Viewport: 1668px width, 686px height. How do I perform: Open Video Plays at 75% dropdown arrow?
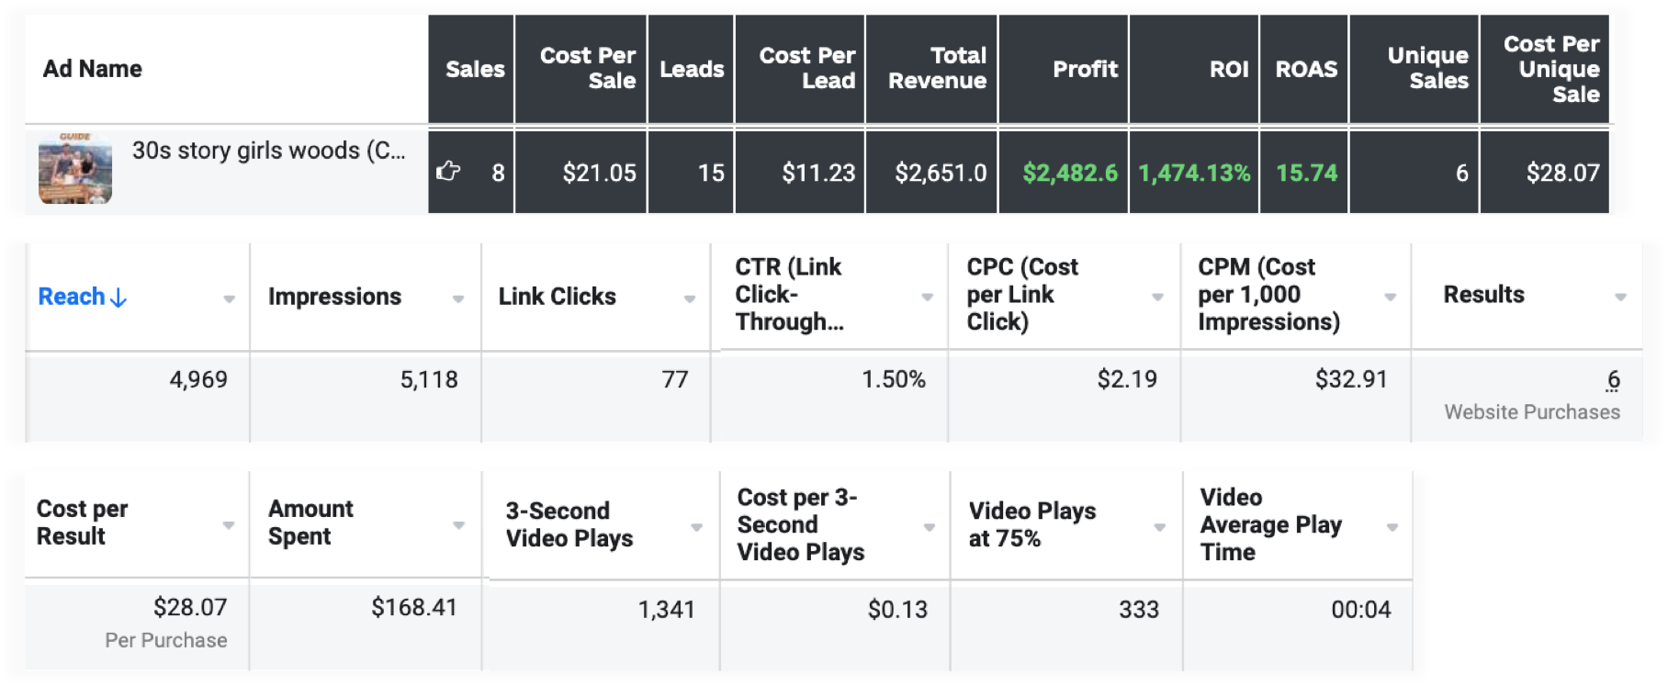pyautogui.click(x=1160, y=527)
